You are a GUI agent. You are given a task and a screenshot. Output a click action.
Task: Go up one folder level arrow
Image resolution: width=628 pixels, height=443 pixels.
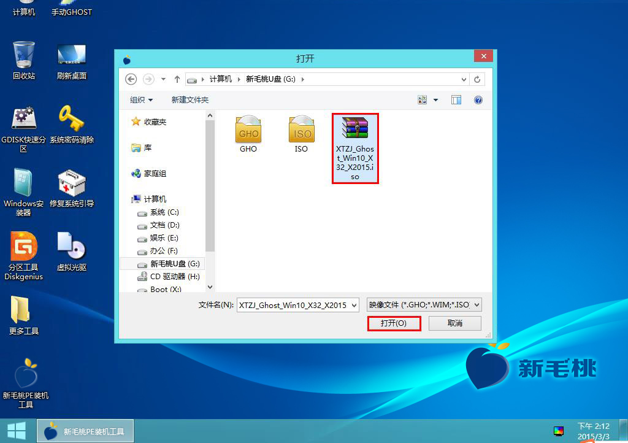pyautogui.click(x=177, y=79)
